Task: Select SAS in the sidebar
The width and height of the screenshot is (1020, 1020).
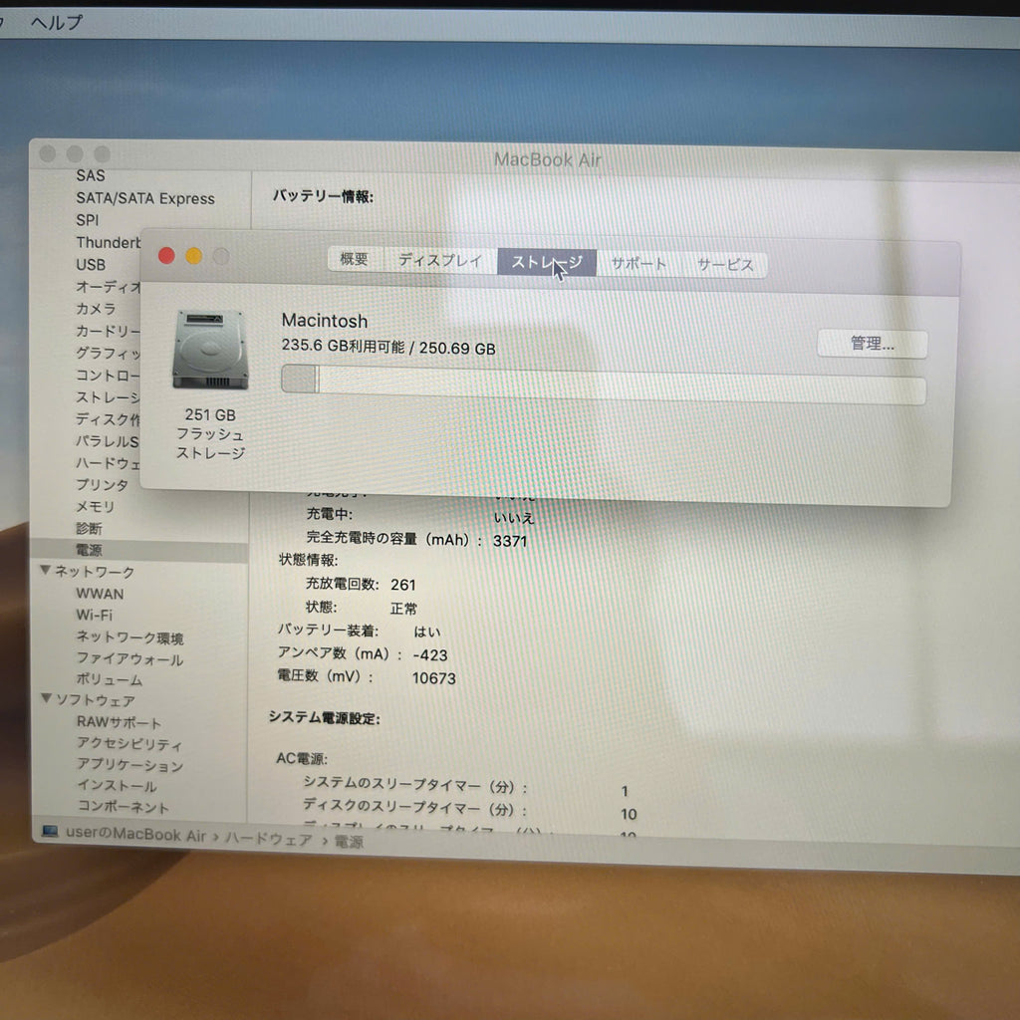Action: click(91, 175)
